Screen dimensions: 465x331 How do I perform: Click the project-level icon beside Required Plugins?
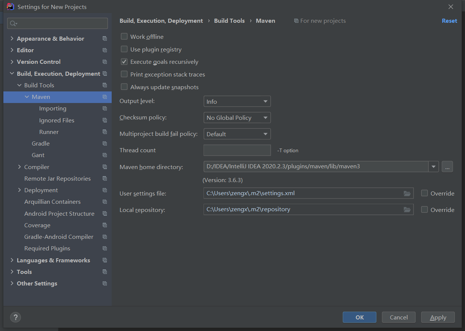pyautogui.click(x=105, y=249)
